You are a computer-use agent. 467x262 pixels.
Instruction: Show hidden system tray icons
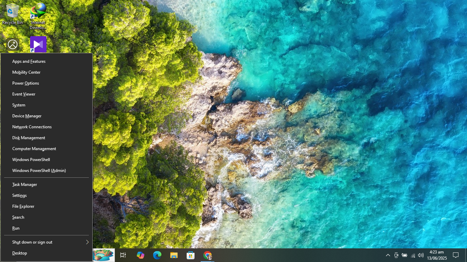[388, 255]
